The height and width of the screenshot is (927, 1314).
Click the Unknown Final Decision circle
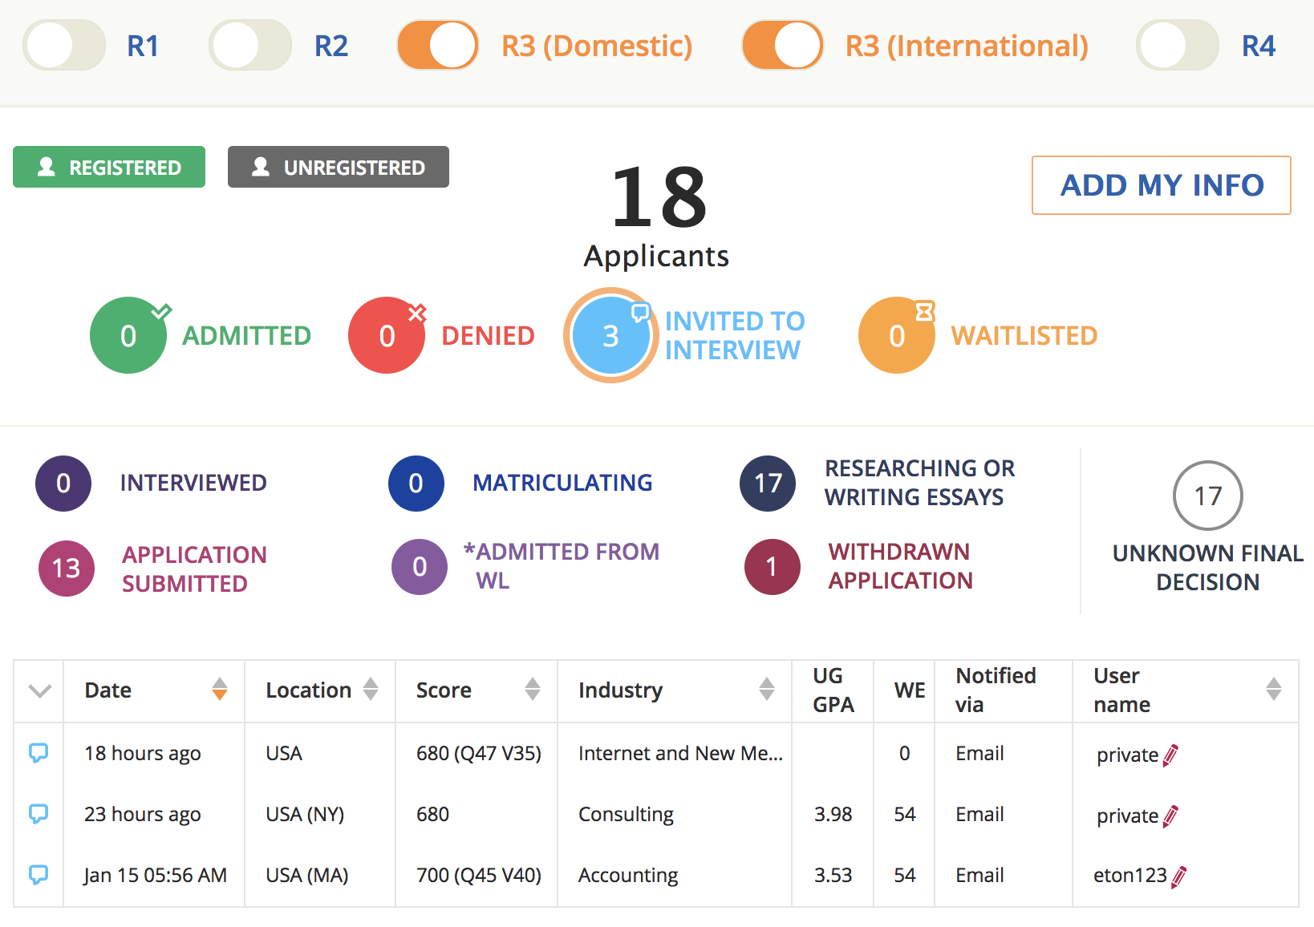click(1207, 496)
